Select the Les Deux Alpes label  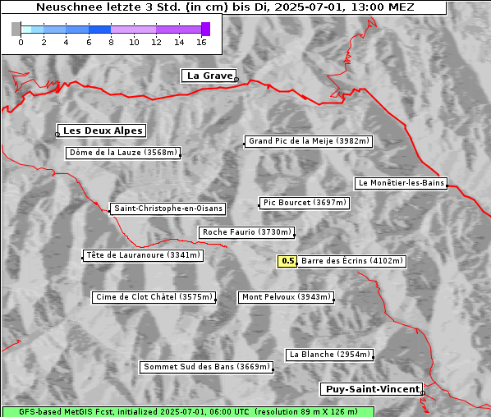(x=102, y=131)
